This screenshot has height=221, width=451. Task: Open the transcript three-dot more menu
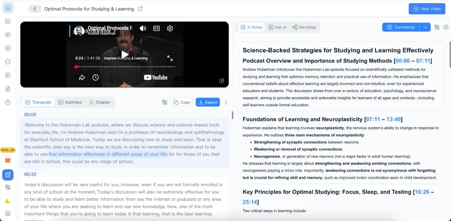point(226,102)
